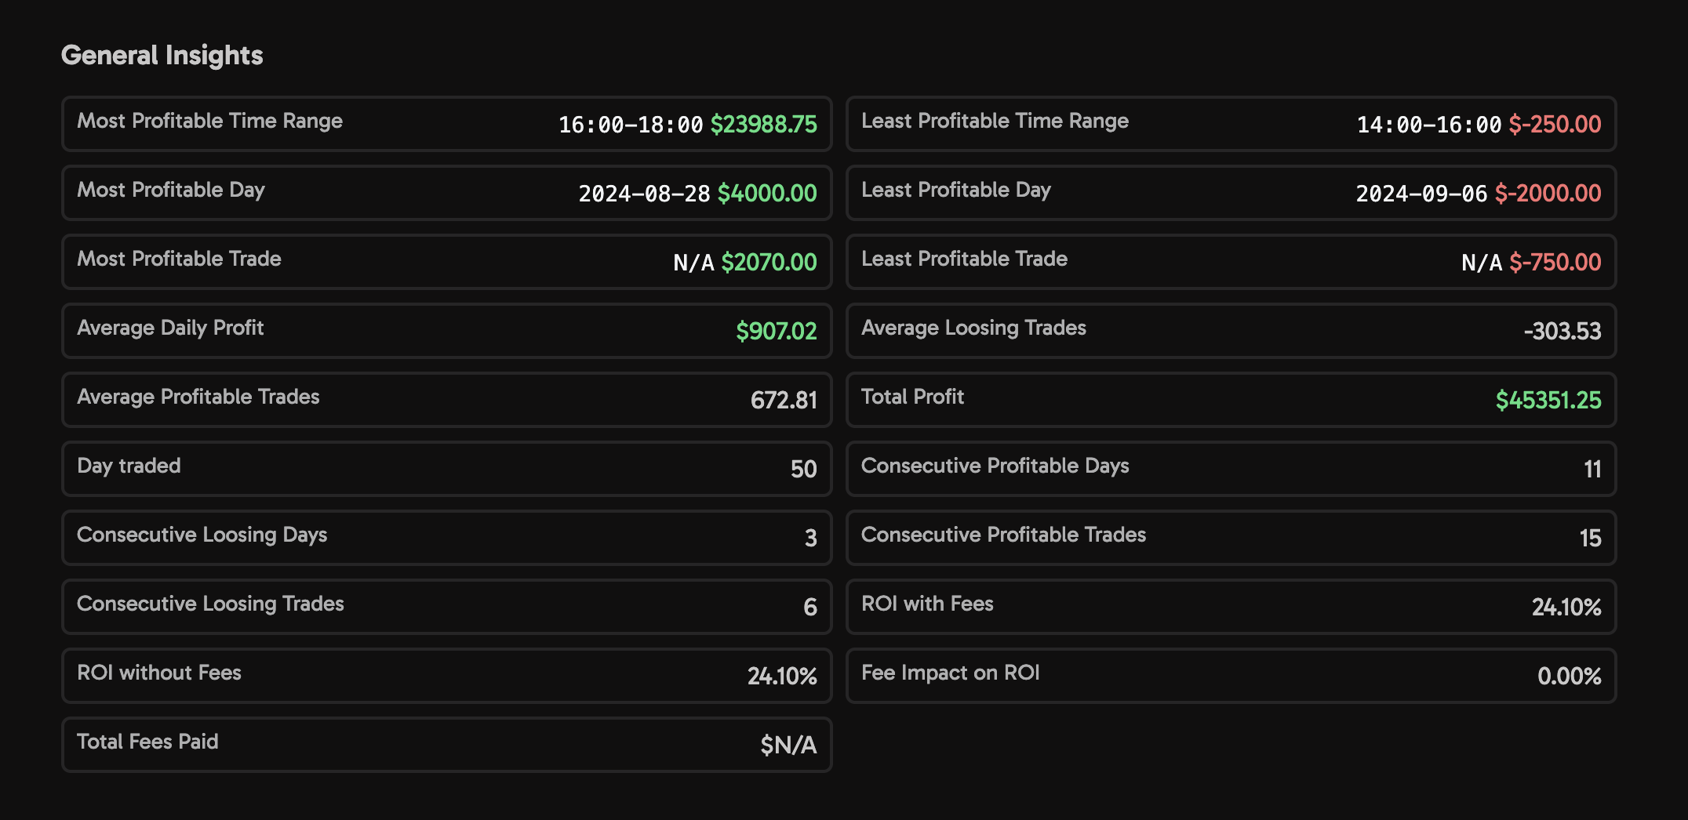Select the Consecutive Loosing Trades label
This screenshot has height=820, width=1688.
tap(210, 604)
